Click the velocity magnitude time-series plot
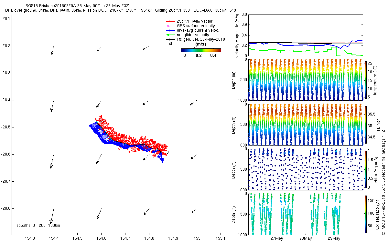This screenshot has height=242, width=388. point(306,35)
